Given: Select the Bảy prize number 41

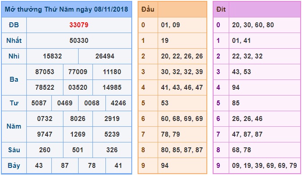Looking at the screenshot, I should pos(118,165).
